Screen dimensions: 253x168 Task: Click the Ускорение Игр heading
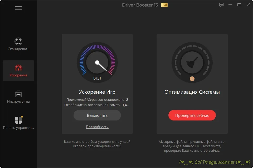tap(97, 92)
